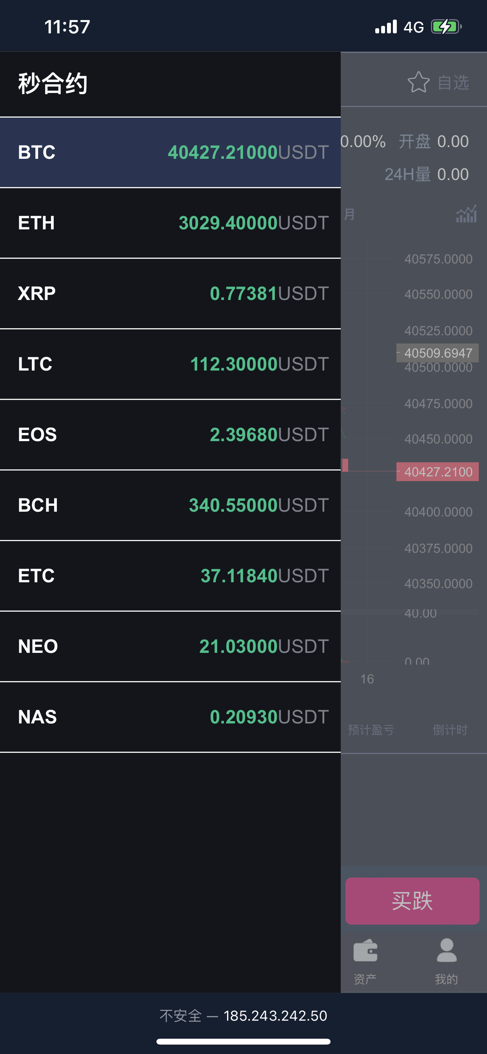Tap the 40427.2100 current price marker

tap(438, 472)
